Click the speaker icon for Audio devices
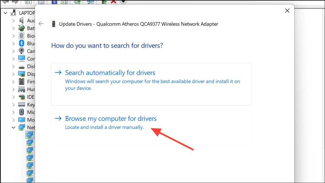Screen dimensions: 325x183 click(x=21, y=20)
